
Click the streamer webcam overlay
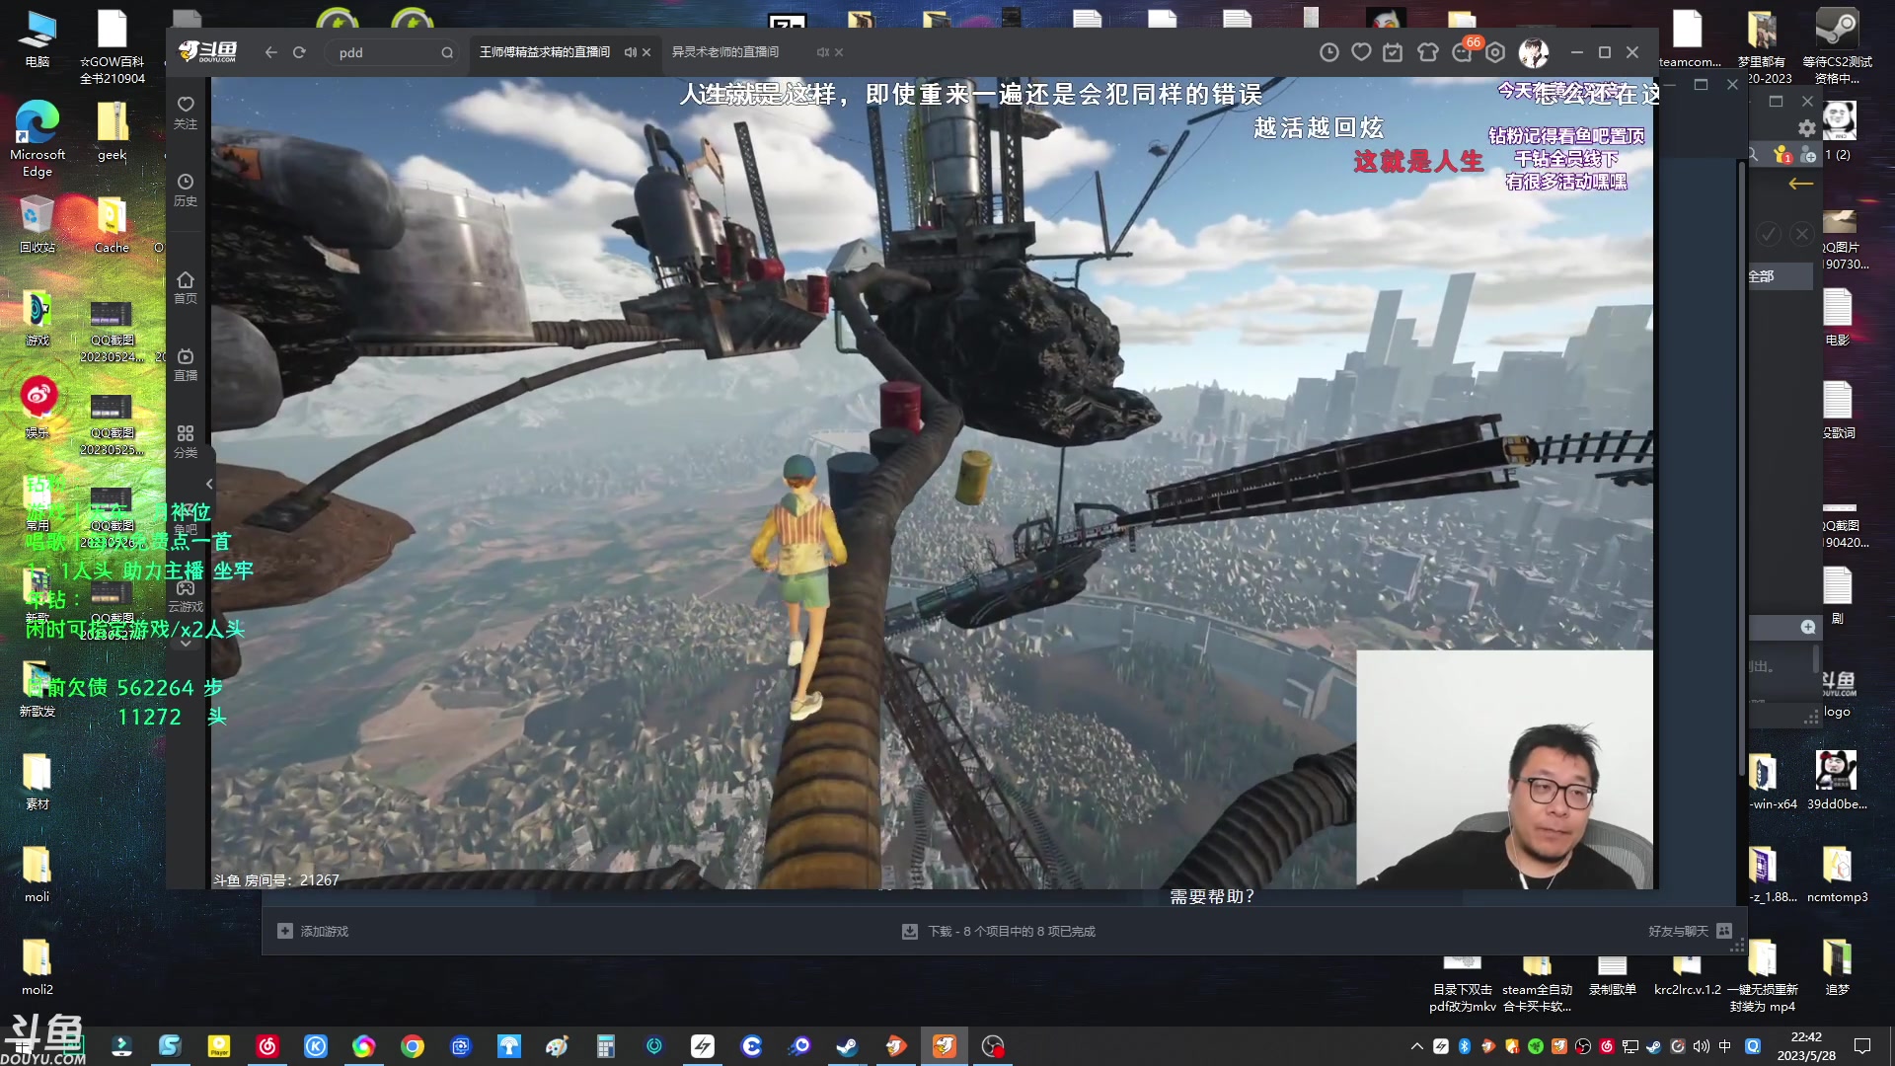click(x=1504, y=769)
